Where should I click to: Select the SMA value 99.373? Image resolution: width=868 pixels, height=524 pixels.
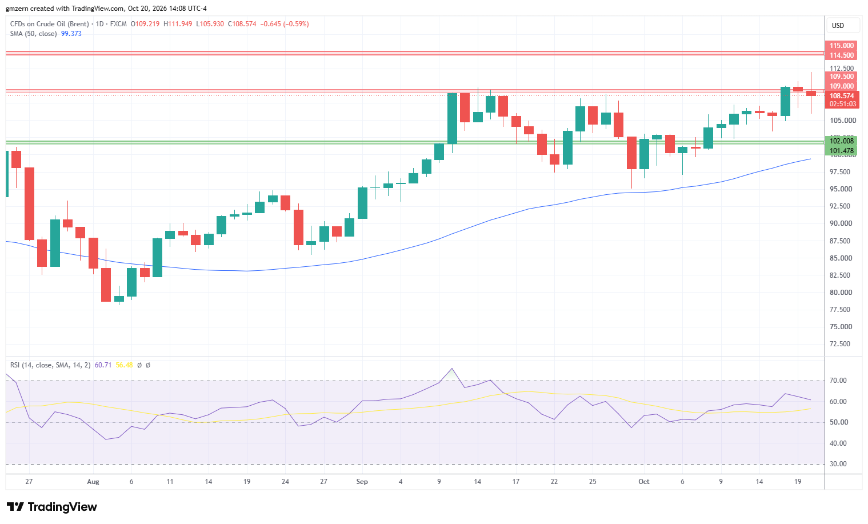click(x=71, y=34)
